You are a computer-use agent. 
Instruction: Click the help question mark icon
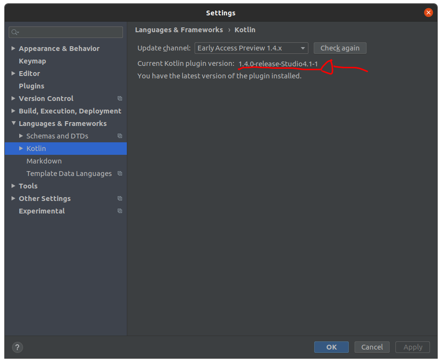[17, 347]
